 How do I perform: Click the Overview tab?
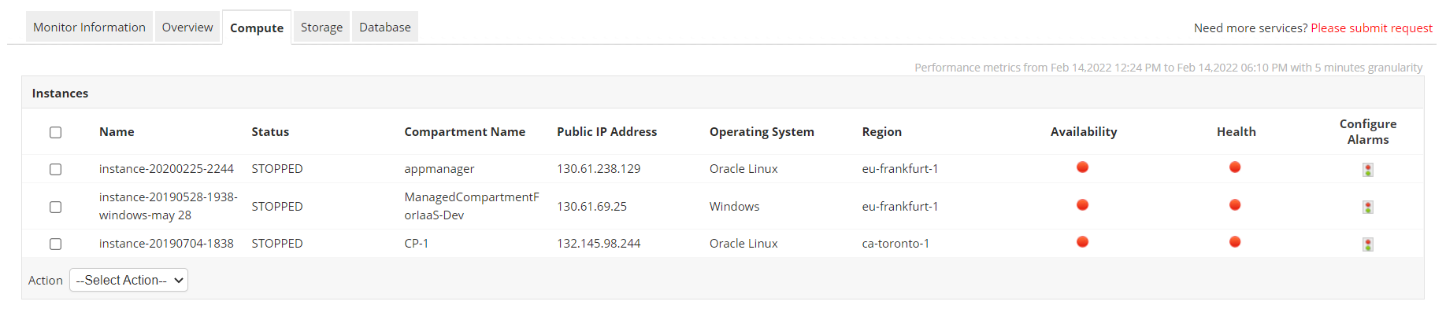click(187, 28)
